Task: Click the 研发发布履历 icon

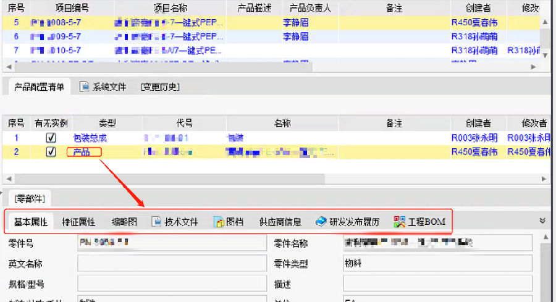Action: pyautogui.click(x=321, y=222)
